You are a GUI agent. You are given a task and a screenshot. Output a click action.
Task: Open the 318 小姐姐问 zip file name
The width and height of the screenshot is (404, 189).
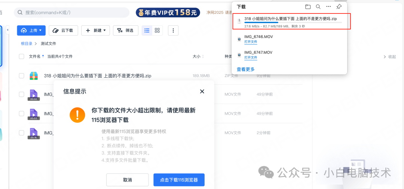pos(98,75)
